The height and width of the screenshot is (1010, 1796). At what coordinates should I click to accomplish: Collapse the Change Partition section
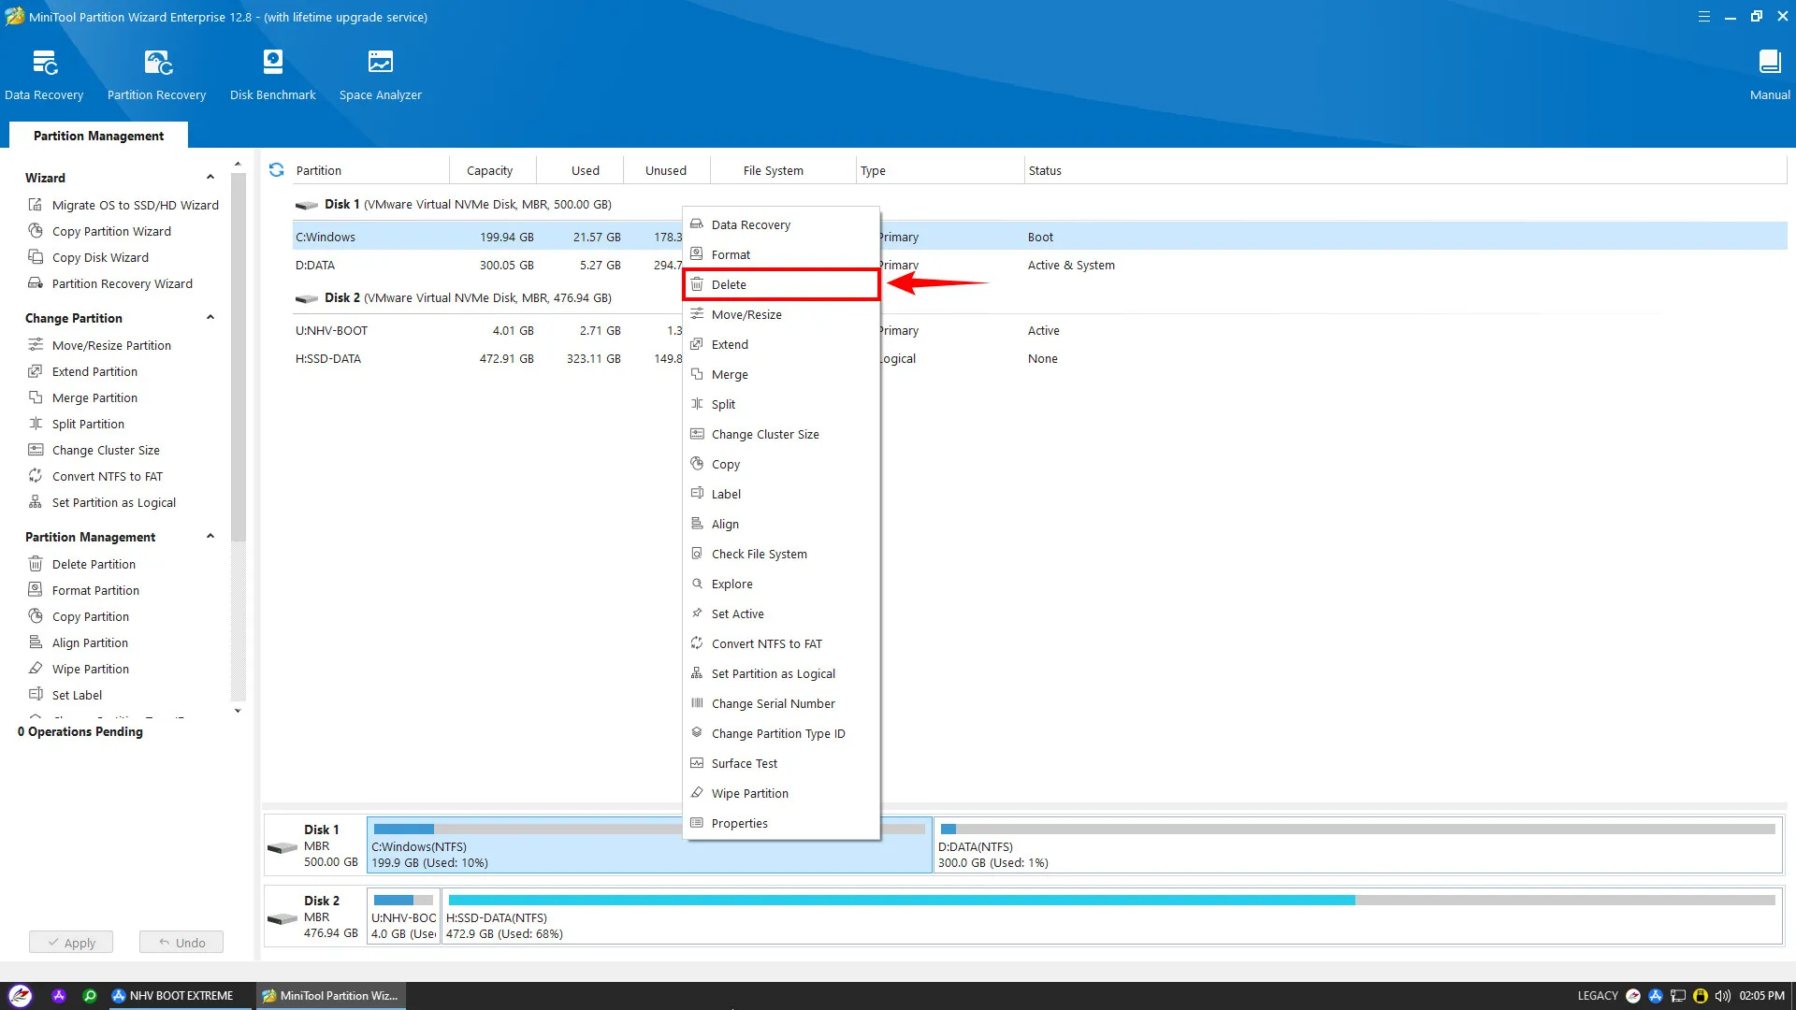(210, 318)
